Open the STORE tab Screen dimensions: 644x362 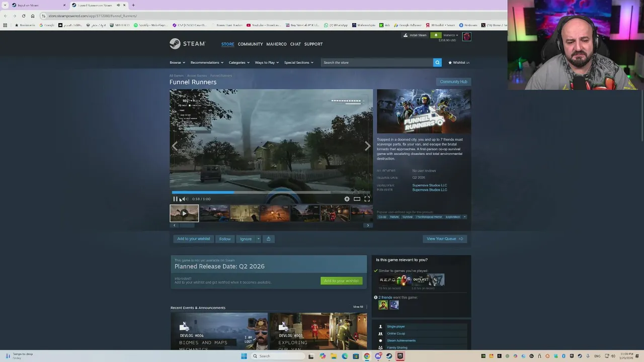pos(228,44)
